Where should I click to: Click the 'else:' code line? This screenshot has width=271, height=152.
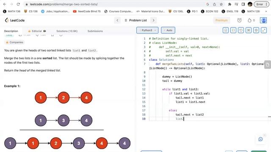point(173,110)
